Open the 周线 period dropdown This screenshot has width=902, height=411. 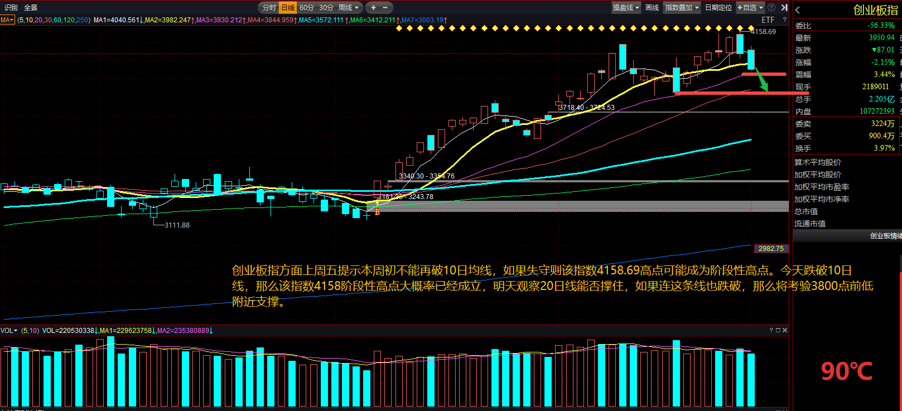(x=349, y=8)
